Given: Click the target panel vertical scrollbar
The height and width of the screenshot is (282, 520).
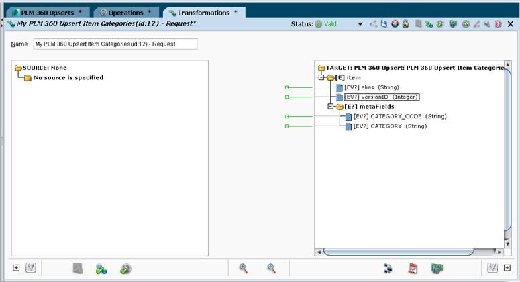Looking at the screenshot, I should (x=507, y=154).
